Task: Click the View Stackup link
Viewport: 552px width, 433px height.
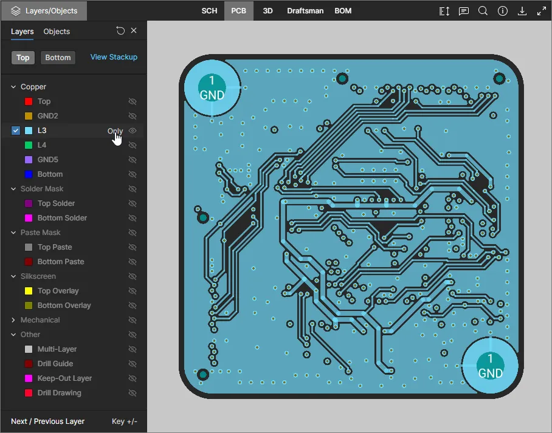Action: point(114,57)
